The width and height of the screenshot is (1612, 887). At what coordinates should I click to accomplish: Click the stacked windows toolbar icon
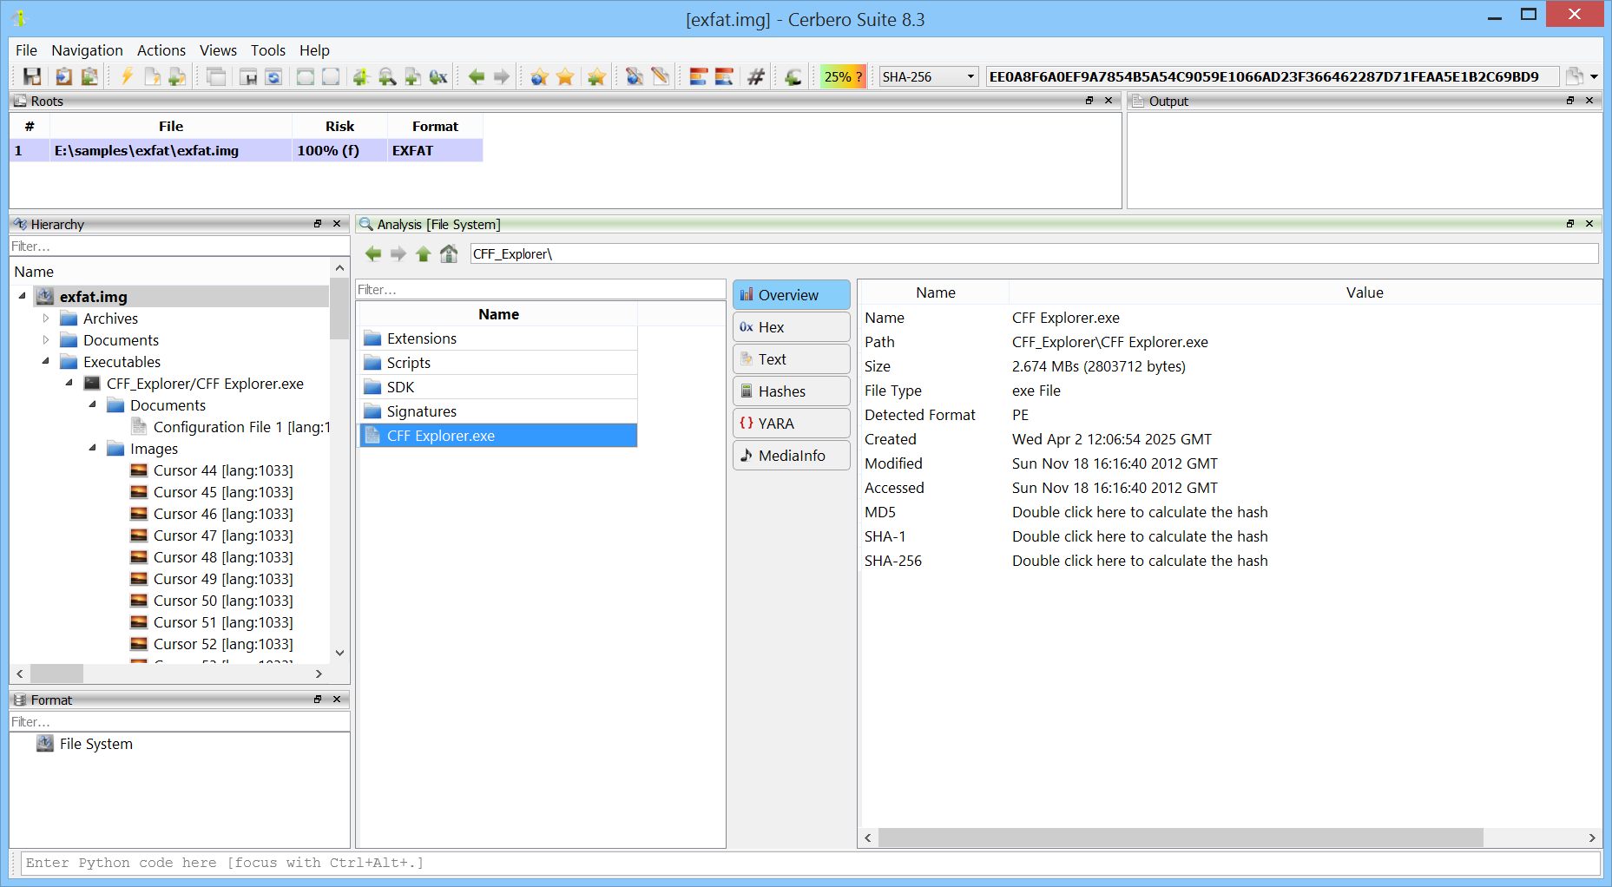216,76
